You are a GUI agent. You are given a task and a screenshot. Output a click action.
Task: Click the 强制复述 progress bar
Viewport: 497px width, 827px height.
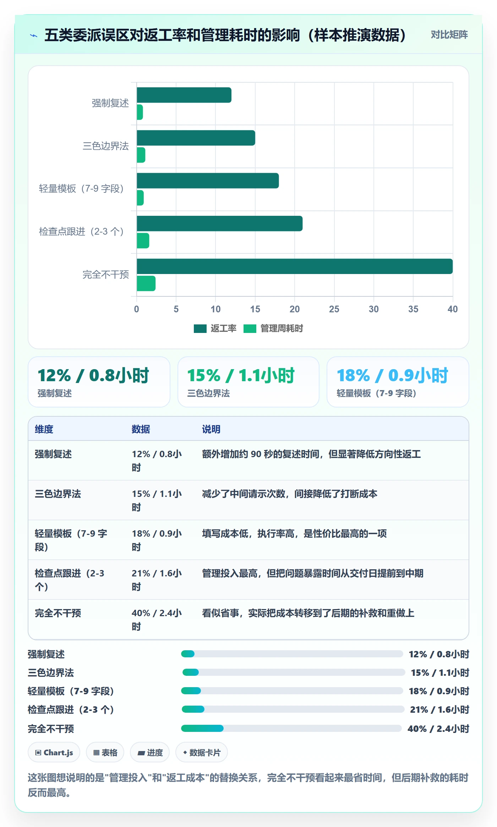click(292, 654)
